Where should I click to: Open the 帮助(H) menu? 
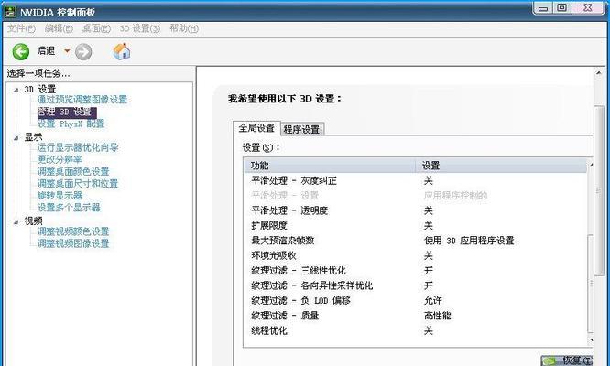click(184, 28)
